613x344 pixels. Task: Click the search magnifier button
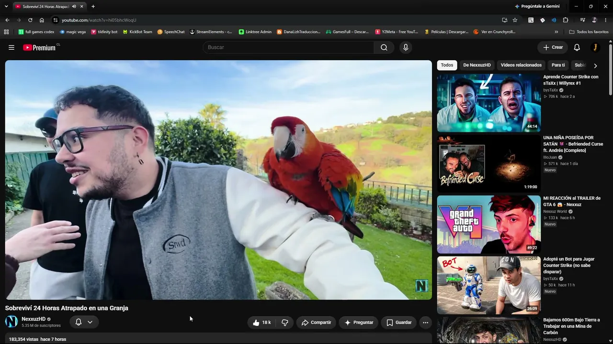pos(384,47)
